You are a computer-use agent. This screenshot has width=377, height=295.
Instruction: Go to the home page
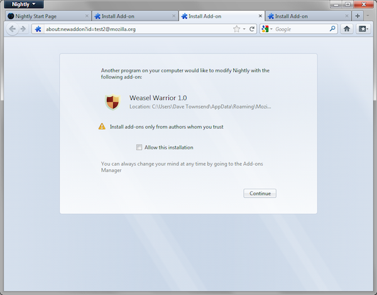pos(347,29)
